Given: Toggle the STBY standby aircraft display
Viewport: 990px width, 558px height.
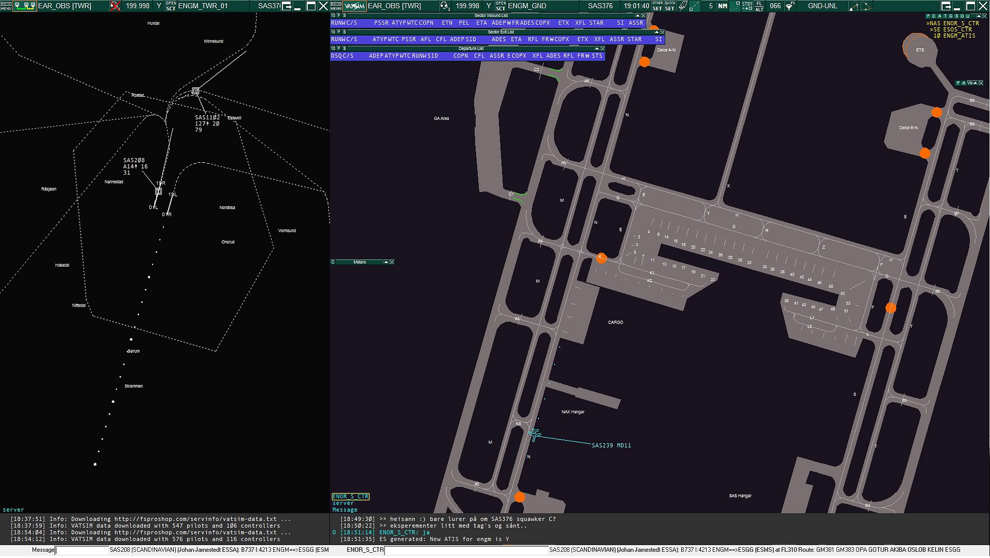Looking at the screenshot, I should click(x=747, y=6).
